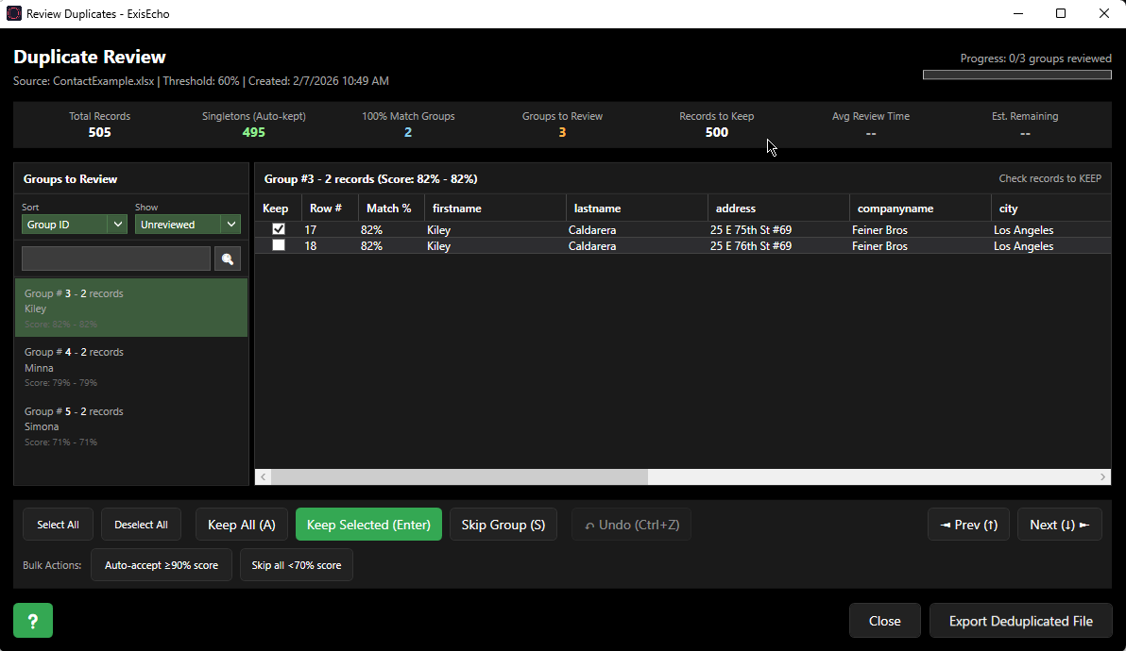This screenshot has height=651, width=1126.
Task: Click the search magnifier icon
Action: (227, 258)
